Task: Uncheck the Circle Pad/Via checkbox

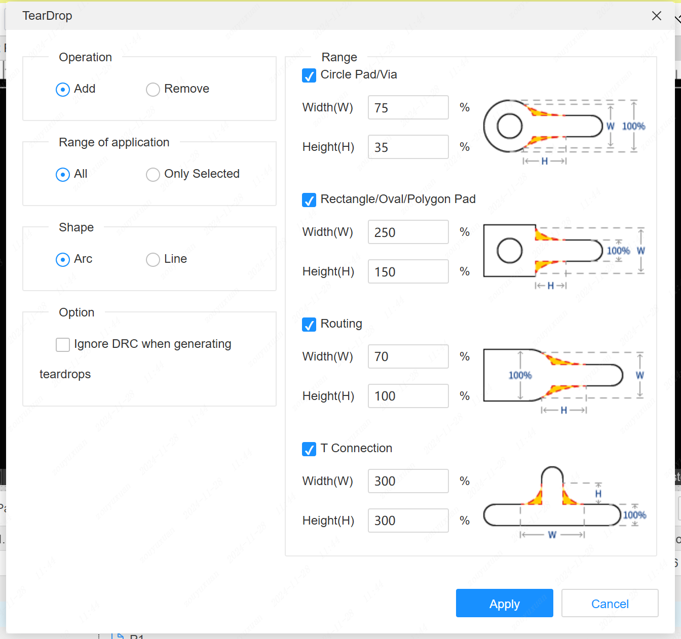Action: 309,75
